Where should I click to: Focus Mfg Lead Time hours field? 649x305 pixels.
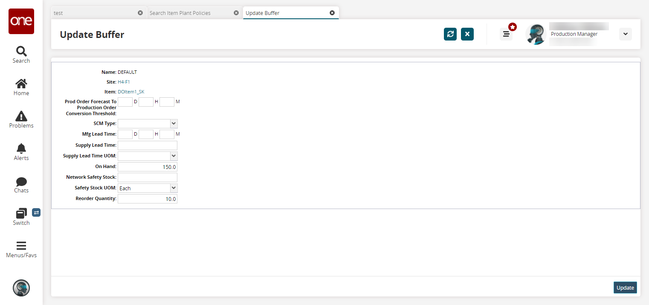tap(146, 134)
